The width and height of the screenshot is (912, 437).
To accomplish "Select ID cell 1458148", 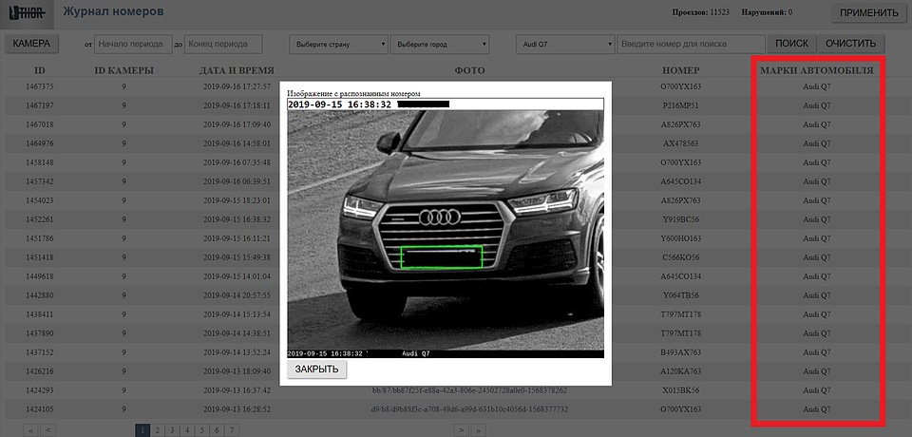I will point(40,162).
